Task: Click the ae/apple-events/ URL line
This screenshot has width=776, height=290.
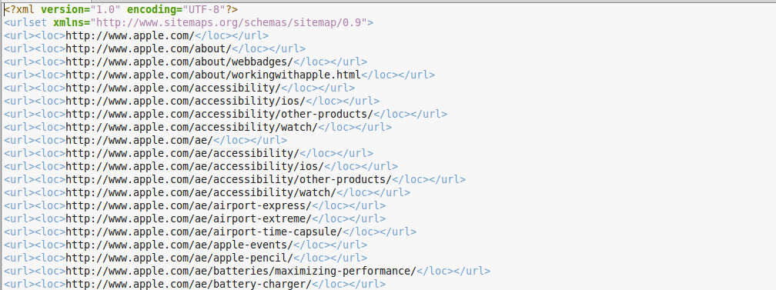Action: (x=186, y=245)
